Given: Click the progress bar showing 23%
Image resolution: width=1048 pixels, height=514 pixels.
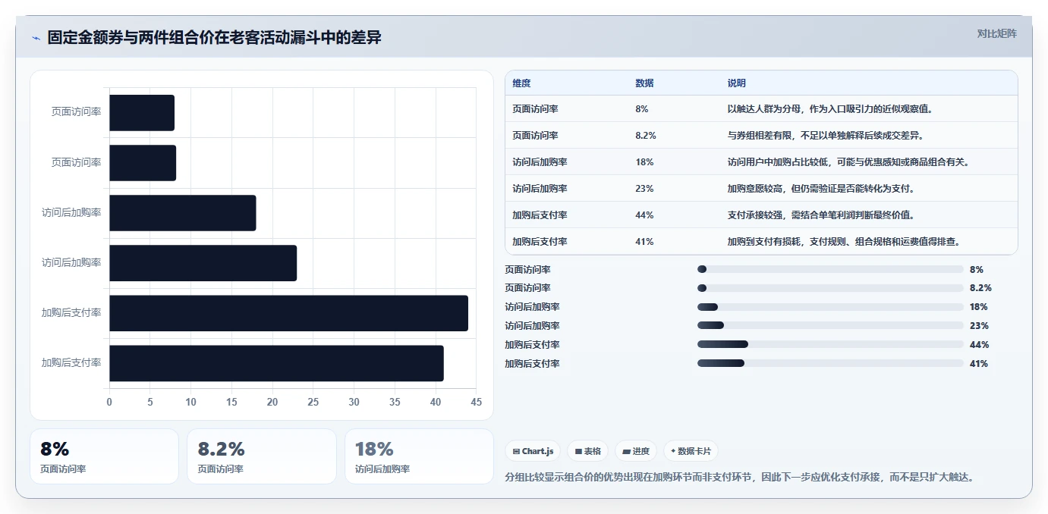Looking at the screenshot, I should pyautogui.click(x=830, y=326).
